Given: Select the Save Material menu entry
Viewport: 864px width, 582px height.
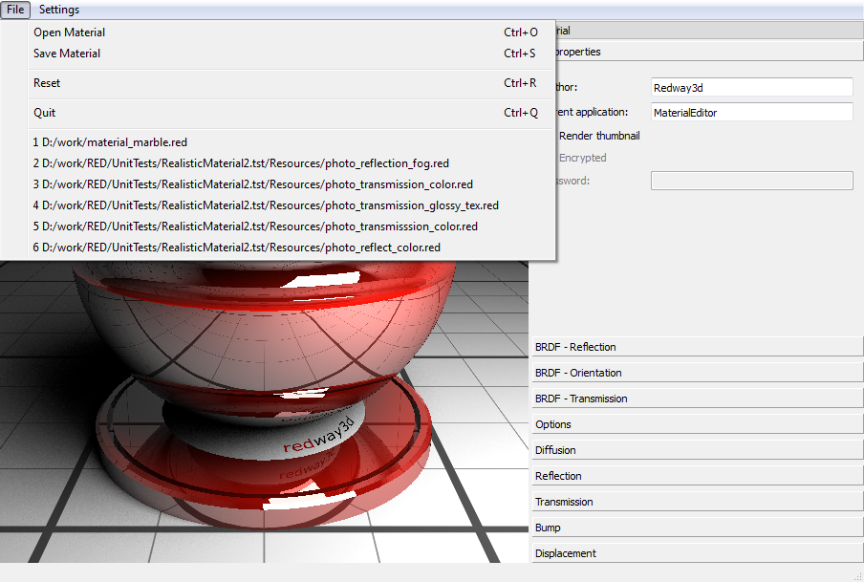Looking at the screenshot, I should [67, 54].
